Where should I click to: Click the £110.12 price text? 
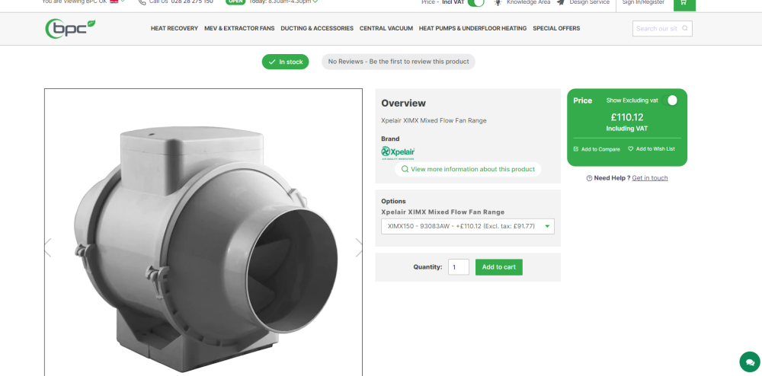pyautogui.click(x=627, y=117)
